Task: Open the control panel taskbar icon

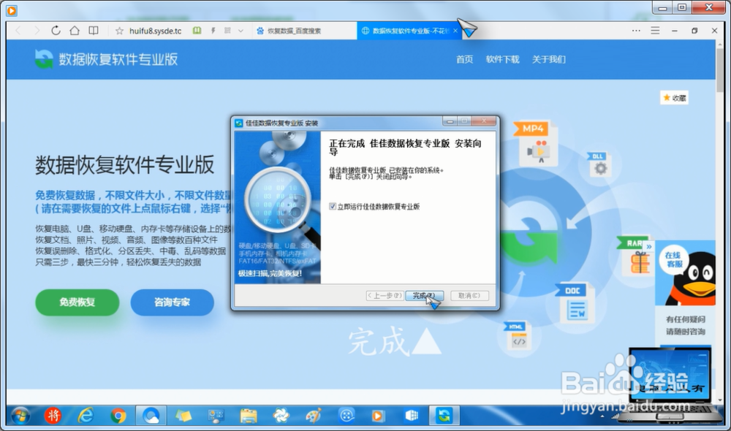Action: point(216,415)
